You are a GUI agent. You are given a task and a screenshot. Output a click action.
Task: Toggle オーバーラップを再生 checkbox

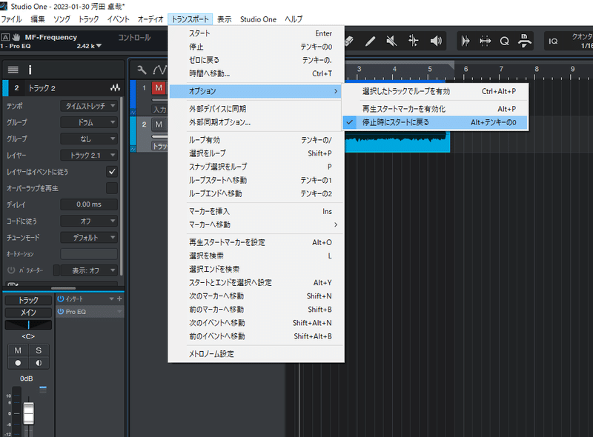point(112,188)
